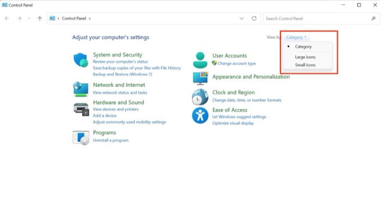Click Change account type link

(x=236, y=63)
